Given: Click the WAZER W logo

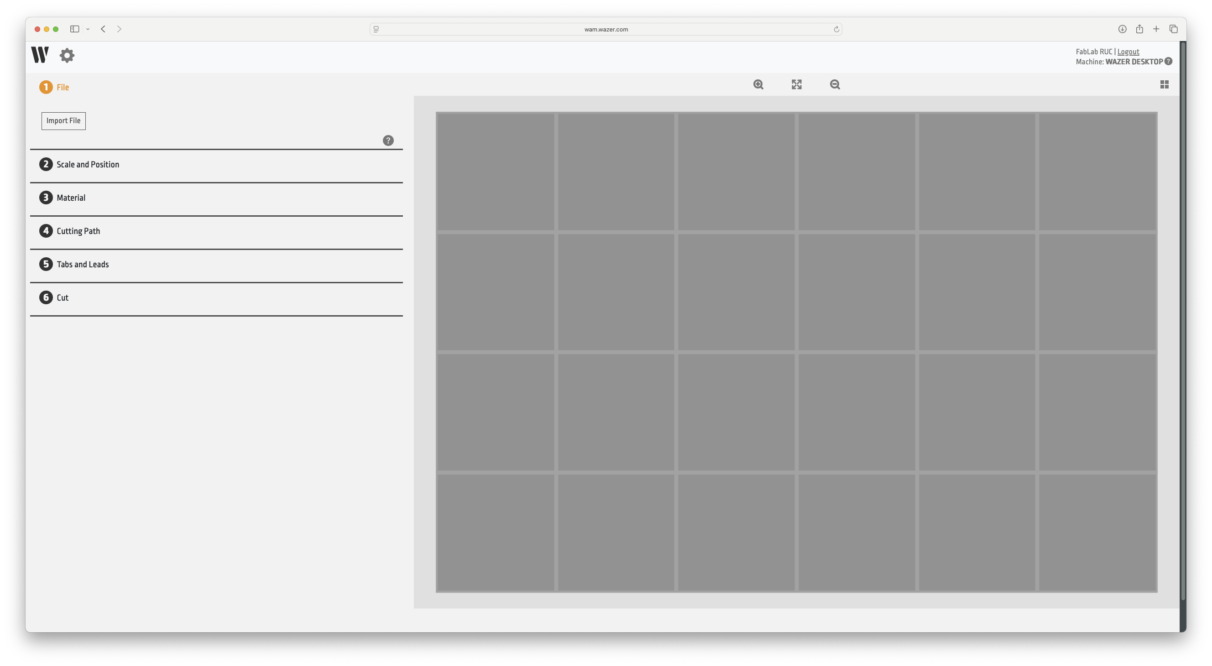Looking at the screenshot, I should click(40, 55).
